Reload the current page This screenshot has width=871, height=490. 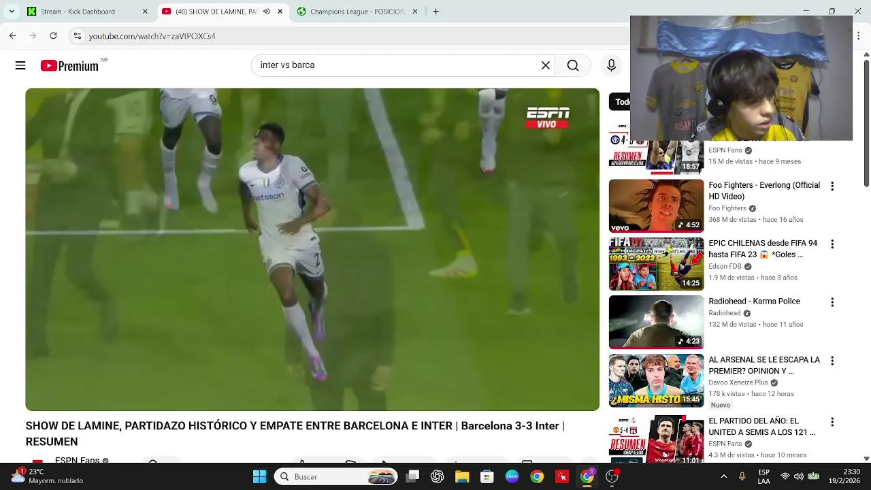pyautogui.click(x=53, y=35)
